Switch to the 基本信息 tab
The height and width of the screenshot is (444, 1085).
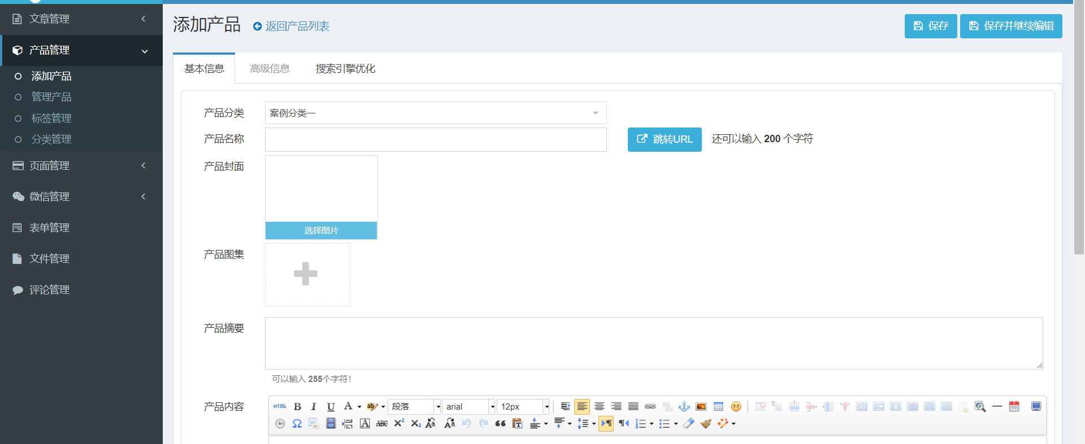click(204, 69)
